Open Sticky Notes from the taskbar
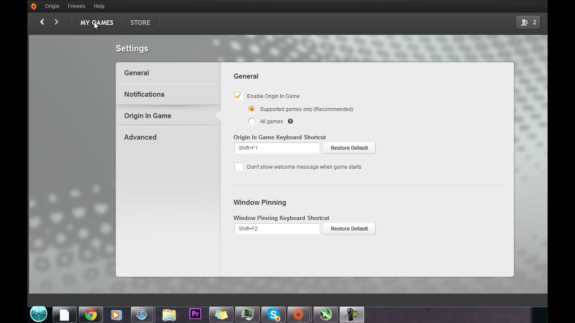This screenshot has height=323, width=575. (x=221, y=315)
